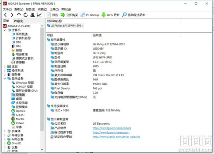The width and height of the screenshot is (214, 154).
Task: Select 多显示器 in the tree
Action: point(19,103)
